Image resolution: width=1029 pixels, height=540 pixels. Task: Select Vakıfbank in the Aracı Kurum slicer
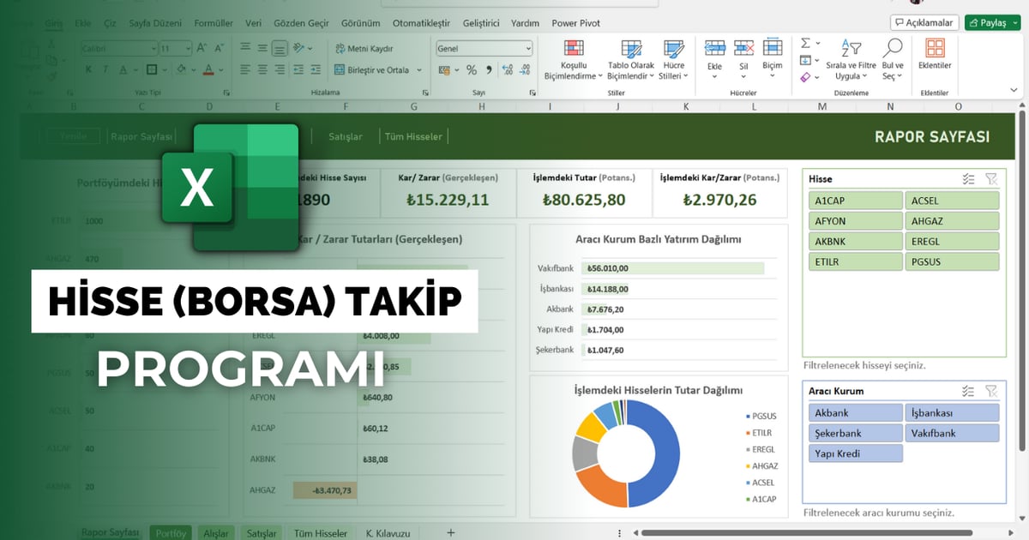(x=952, y=433)
